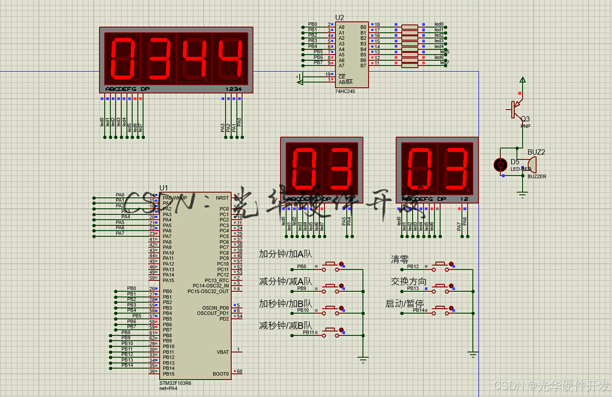
Task: Select the resistor on the led3 line
Action: point(410,43)
